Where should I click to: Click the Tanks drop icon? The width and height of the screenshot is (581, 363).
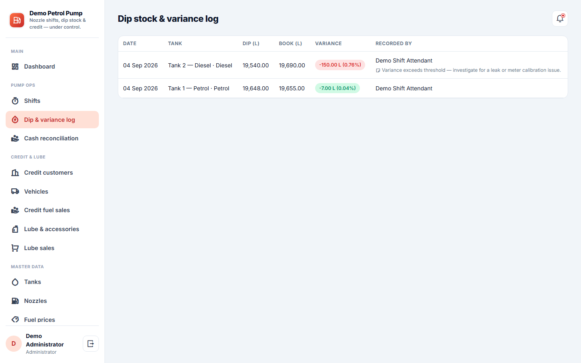(15, 282)
